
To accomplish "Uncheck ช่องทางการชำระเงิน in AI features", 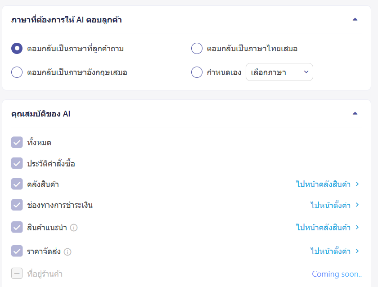I will [17, 205].
